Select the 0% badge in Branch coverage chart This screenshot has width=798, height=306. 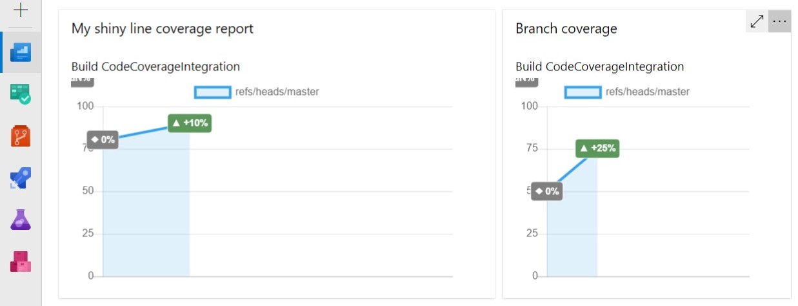[547, 191]
